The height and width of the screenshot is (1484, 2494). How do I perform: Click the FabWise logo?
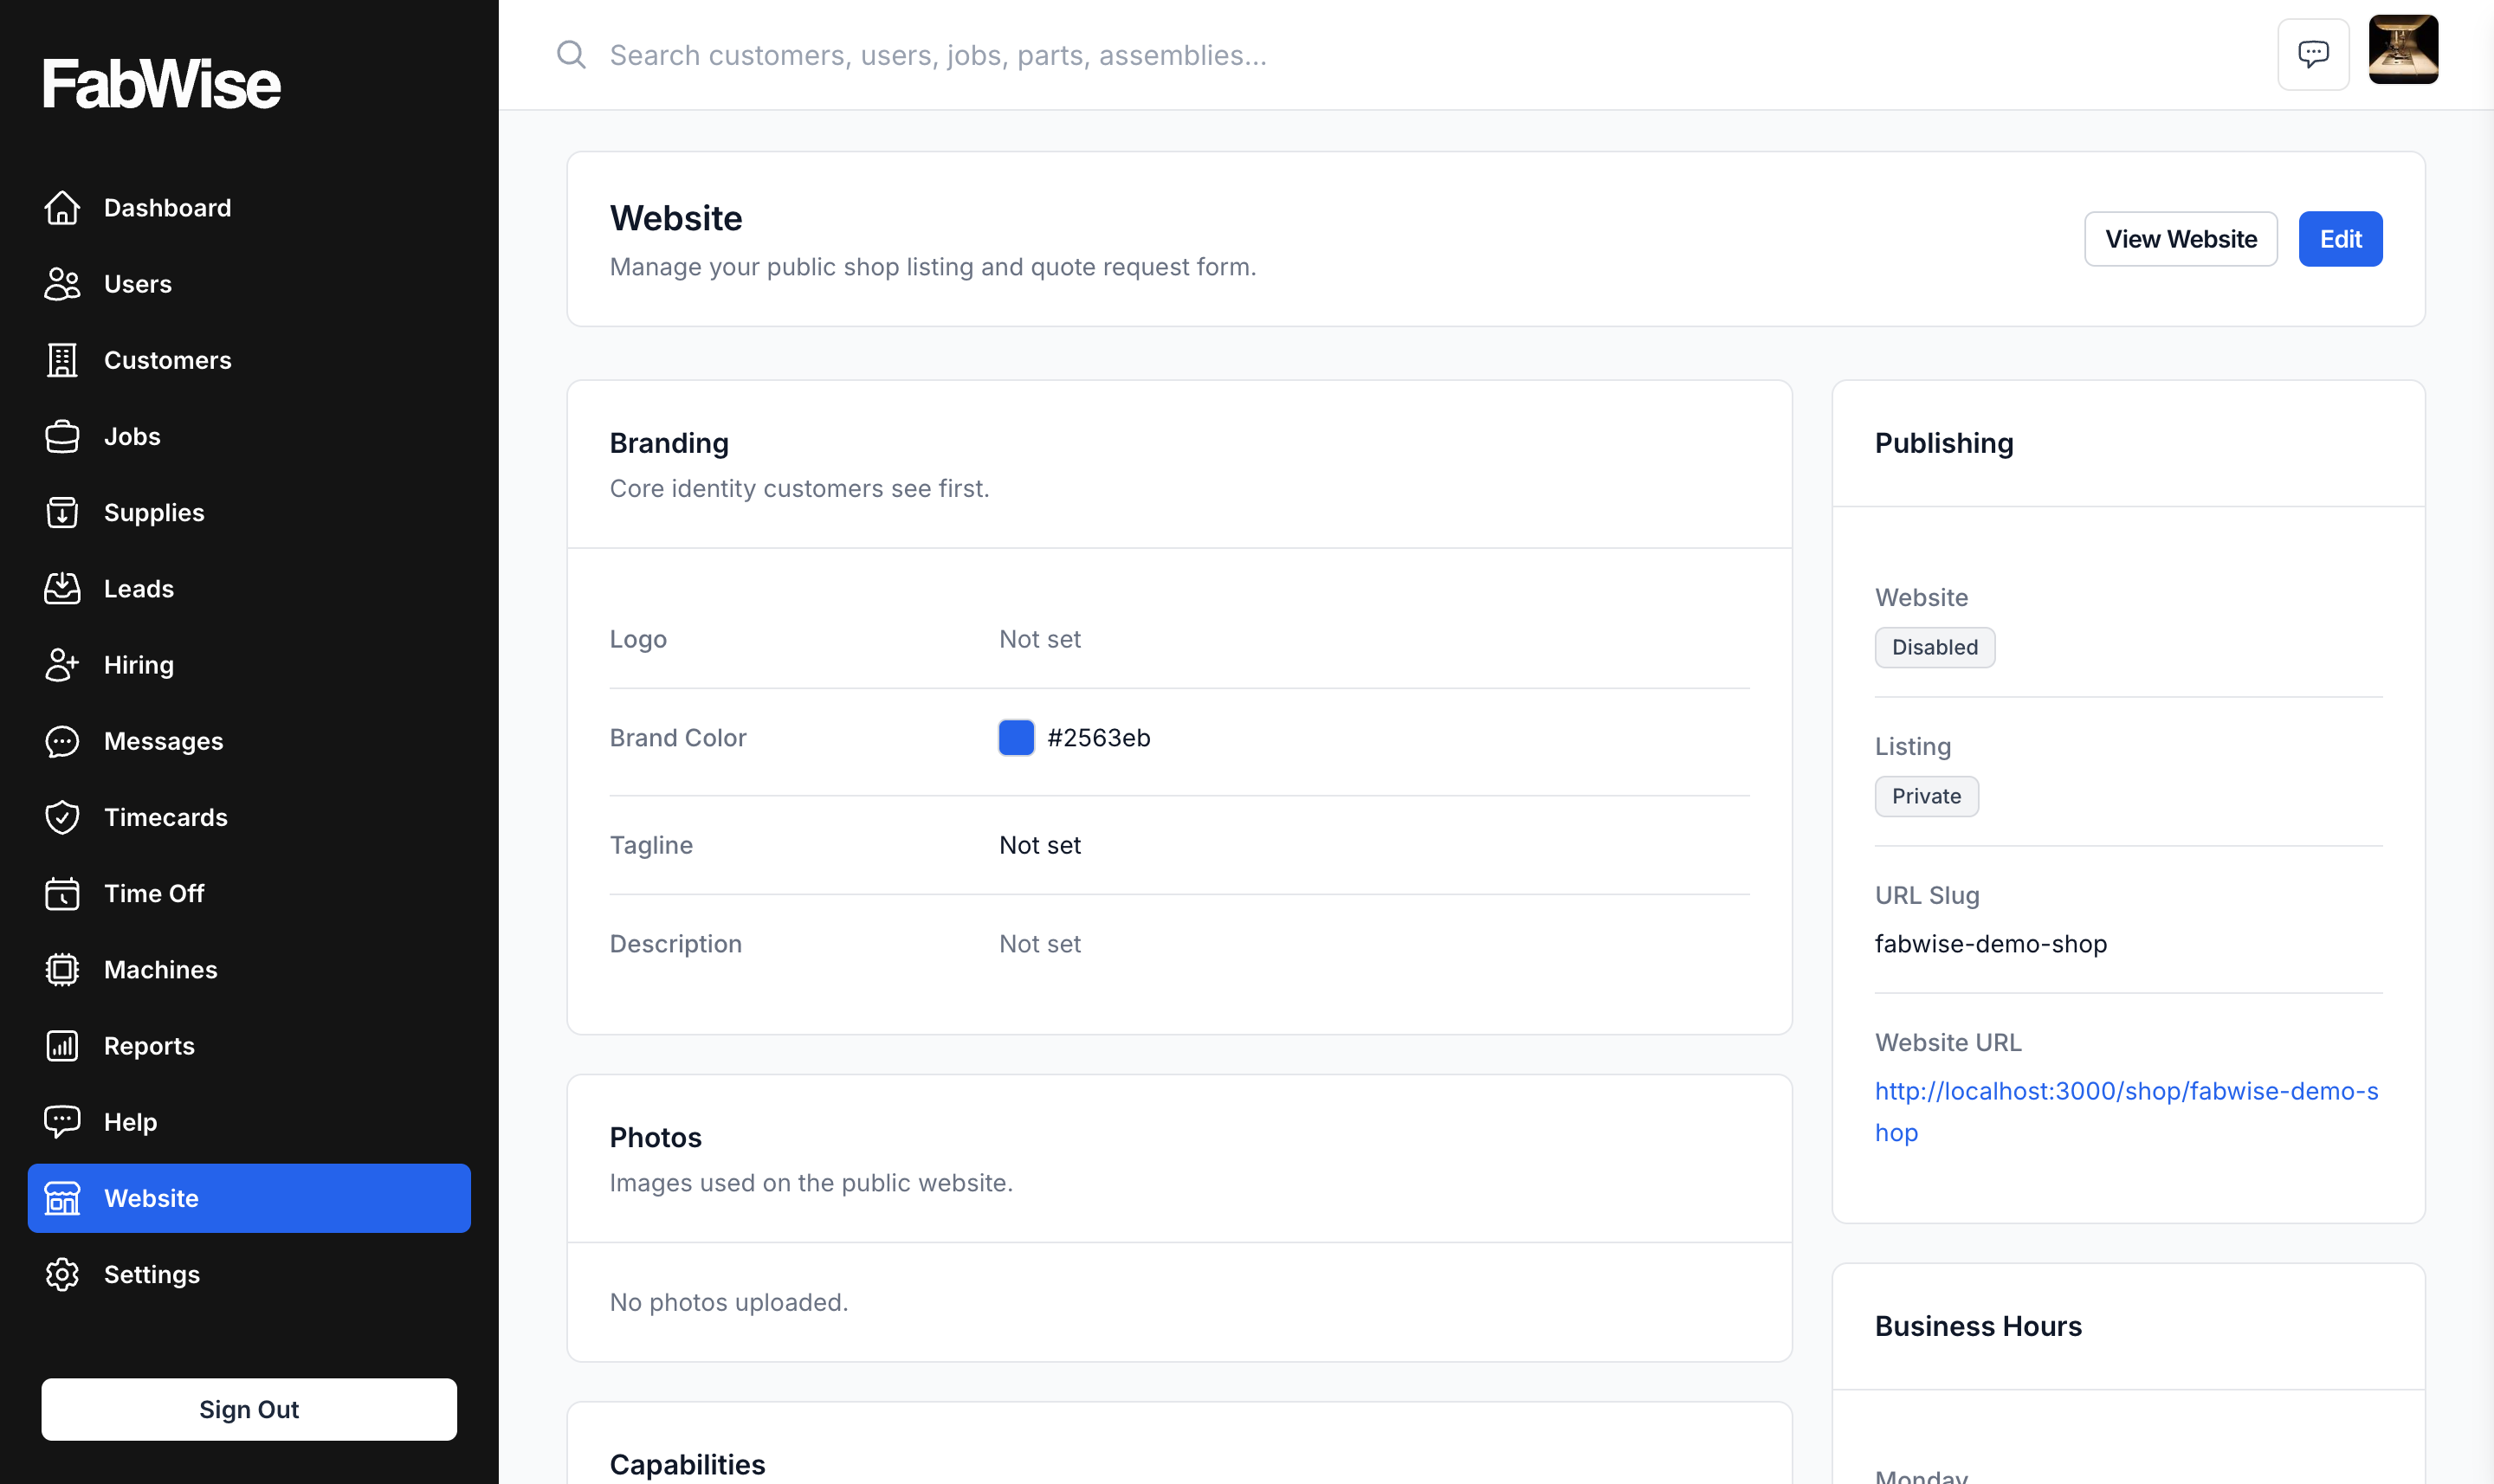(x=161, y=83)
